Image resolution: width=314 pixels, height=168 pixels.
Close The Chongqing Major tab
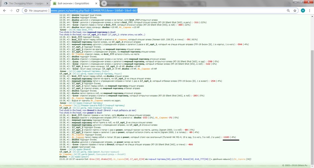[x=48, y=3]
